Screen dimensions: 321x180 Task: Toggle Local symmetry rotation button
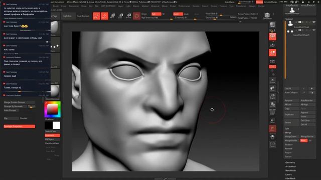point(272,53)
